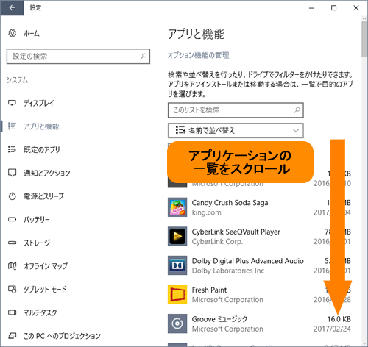Open Home via the gear icon

12,33
